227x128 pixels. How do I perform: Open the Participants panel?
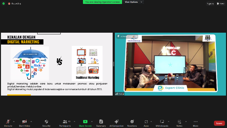click(65, 123)
